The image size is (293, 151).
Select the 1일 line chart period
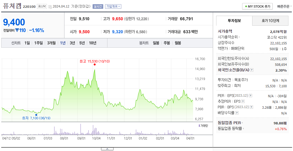[x=27, y=43]
